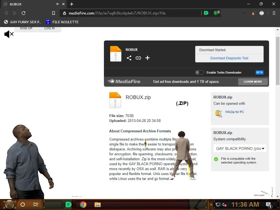Click the green compatibility checkmark icon
The image size is (280, 210).
tap(216, 159)
